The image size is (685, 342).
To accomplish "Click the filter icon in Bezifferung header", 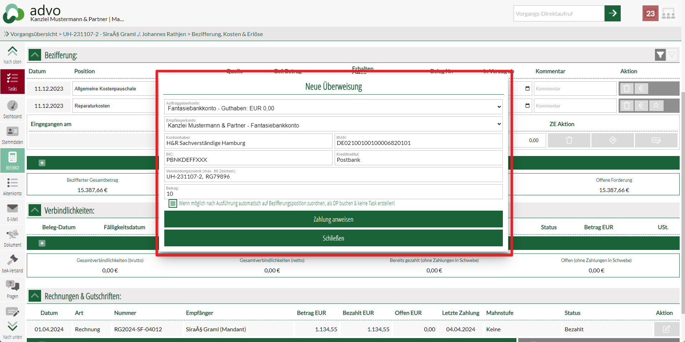I will pyautogui.click(x=660, y=55).
